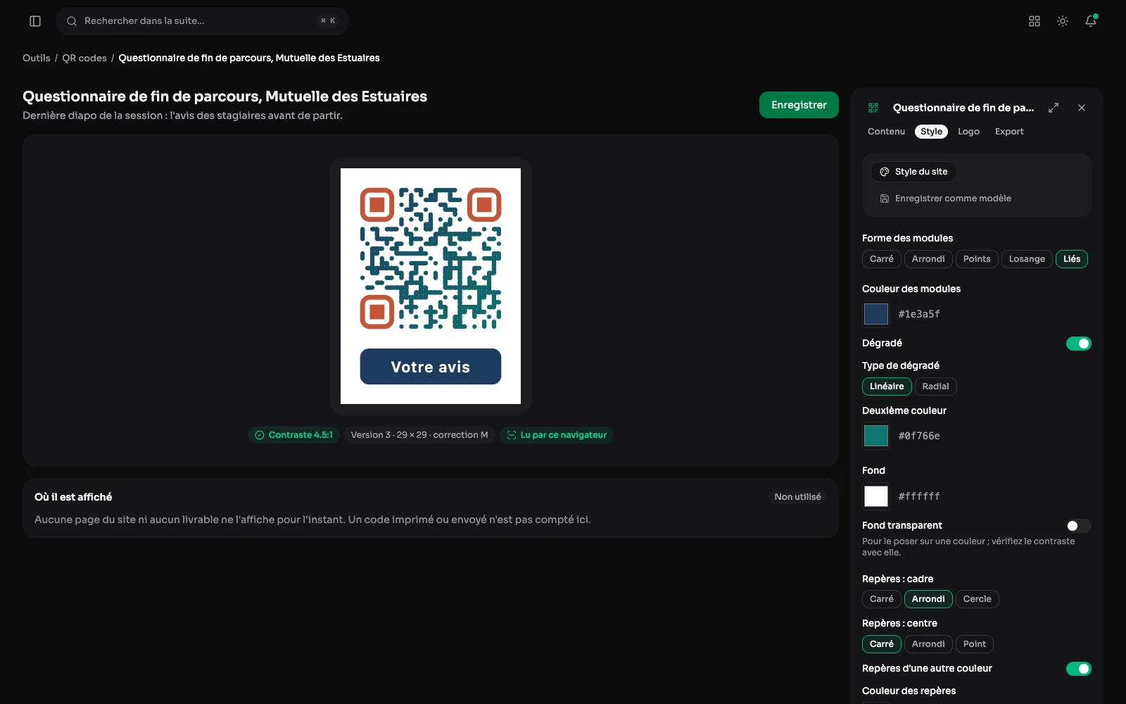Choose Liés module shape
Image resolution: width=1126 pixels, height=704 pixels.
[1072, 259]
